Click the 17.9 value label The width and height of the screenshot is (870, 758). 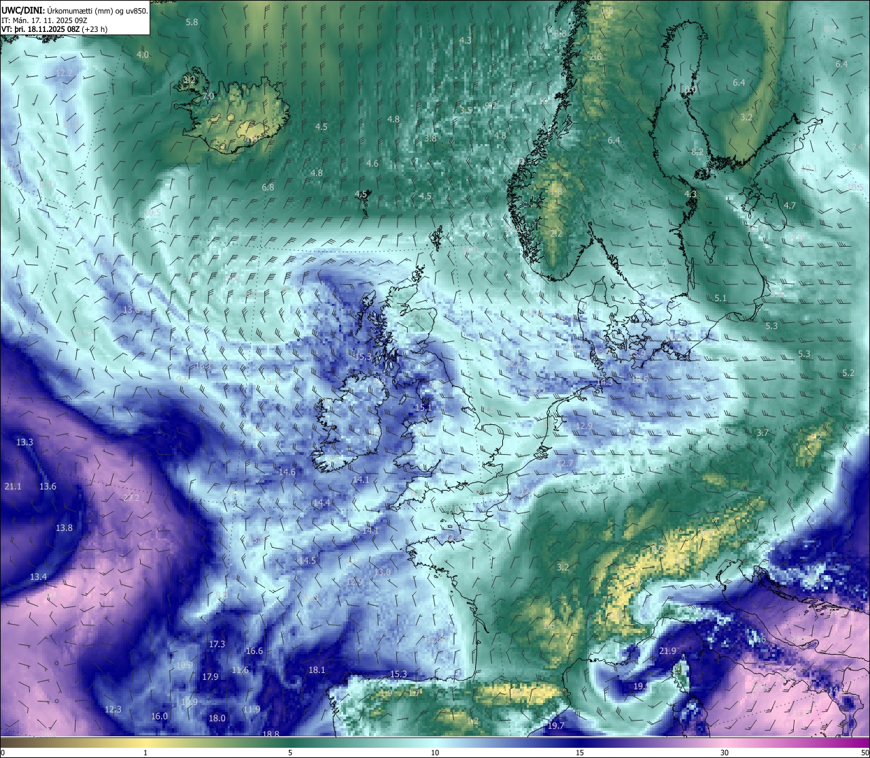(210, 676)
